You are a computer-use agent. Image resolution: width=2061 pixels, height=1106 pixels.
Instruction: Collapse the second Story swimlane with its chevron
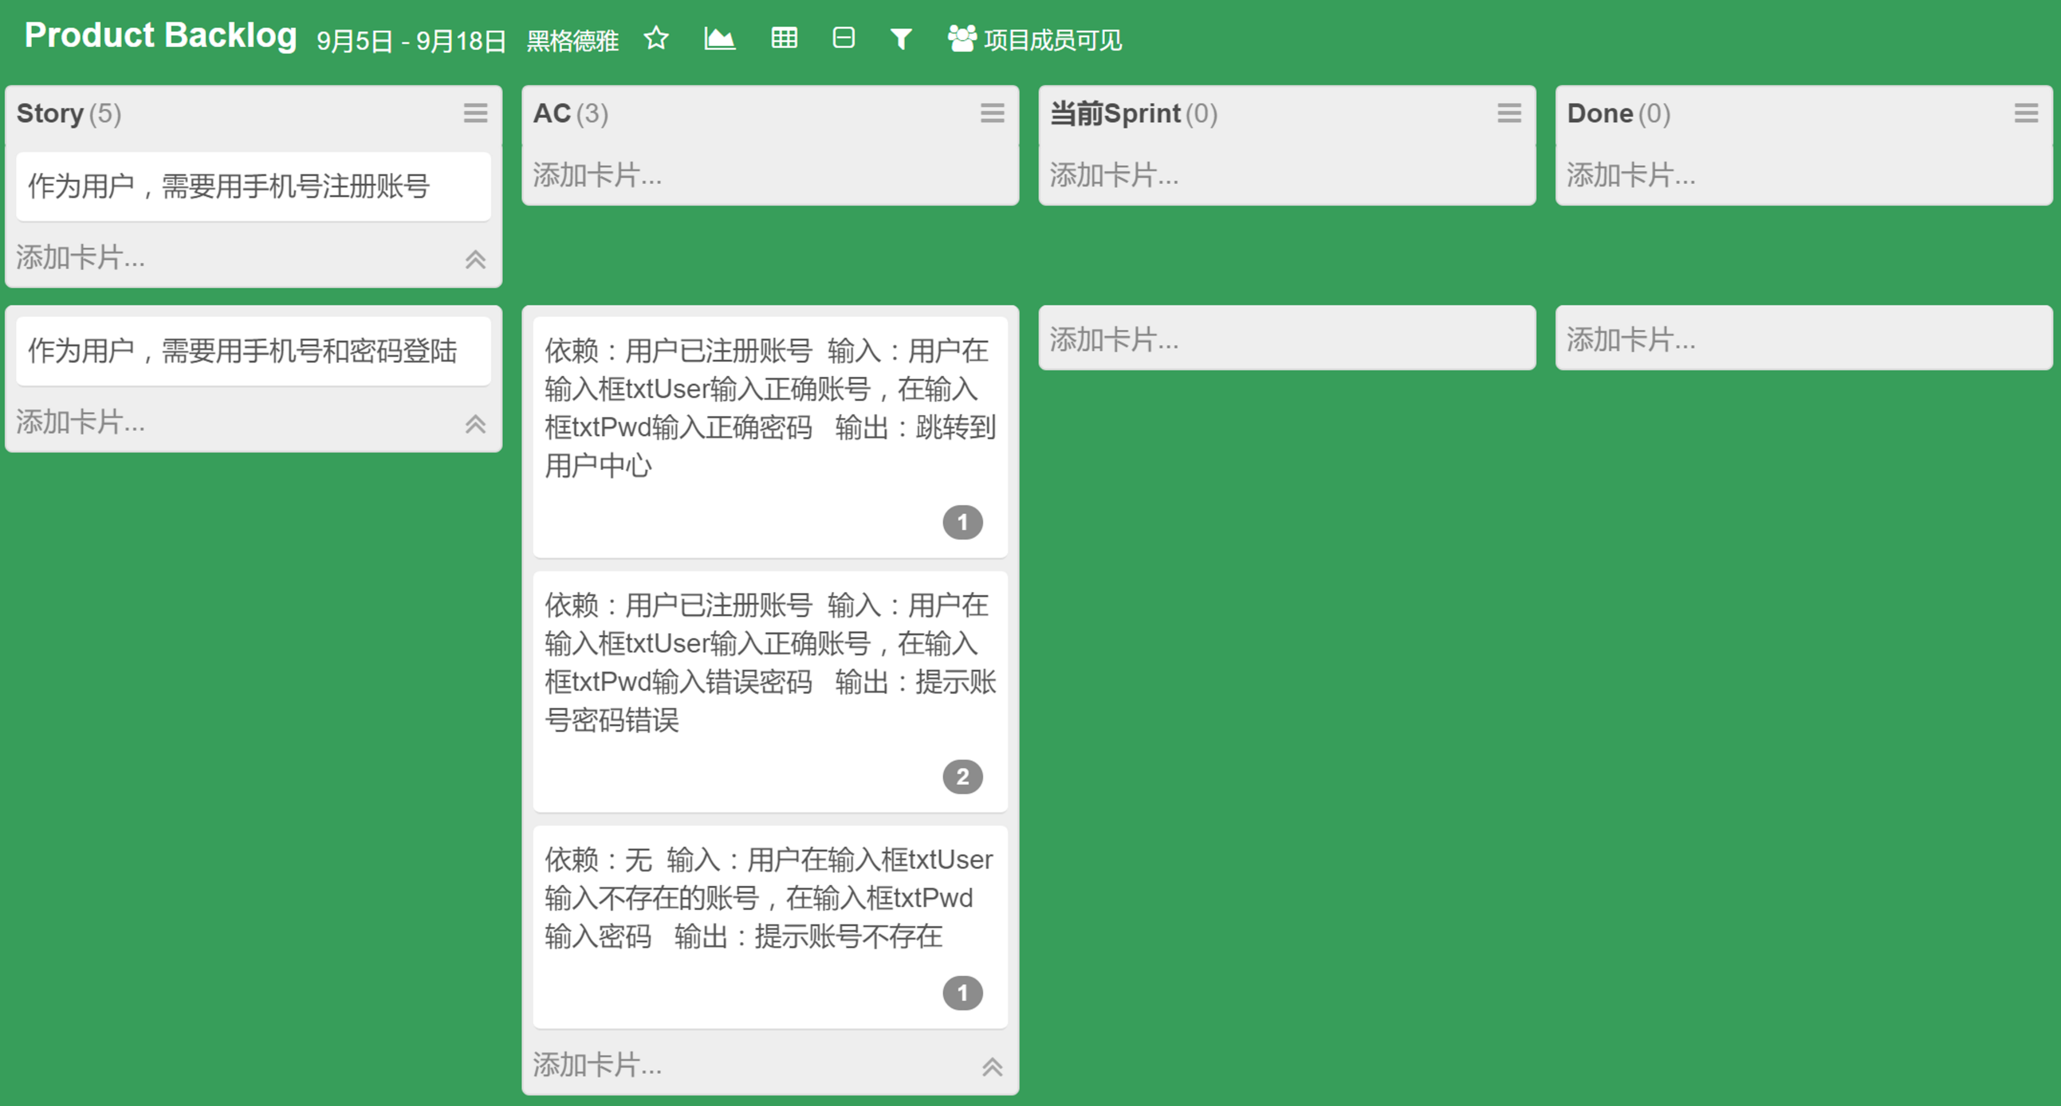tap(475, 424)
